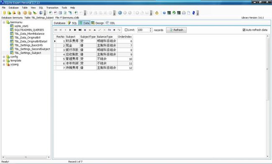Click the blue Python-like icon in toolbar
This screenshot has height=164, width=272.
coord(194,13)
